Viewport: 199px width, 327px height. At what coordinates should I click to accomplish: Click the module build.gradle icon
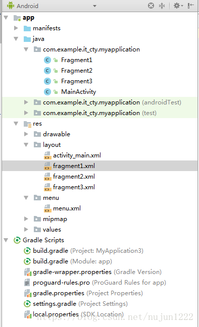(27, 261)
